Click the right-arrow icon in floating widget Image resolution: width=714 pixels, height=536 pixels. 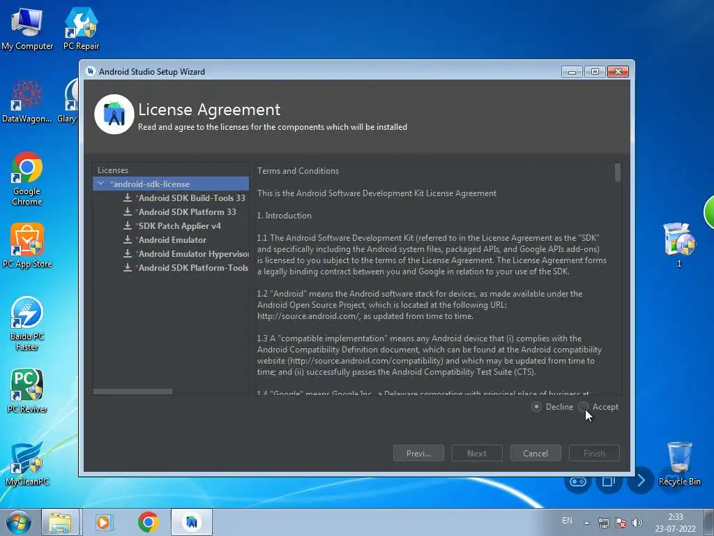point(640,480)
